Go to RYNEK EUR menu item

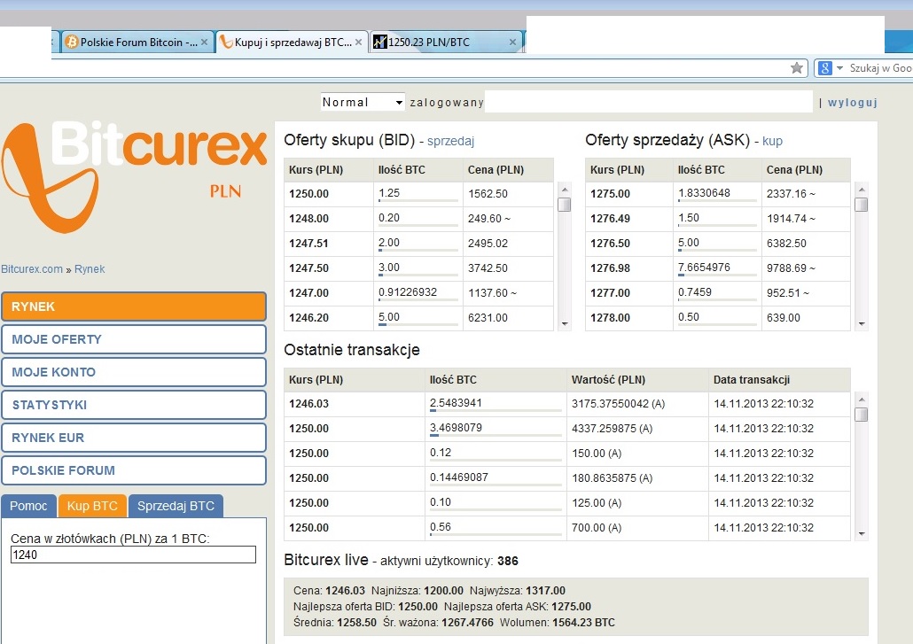tap(134, 438)
